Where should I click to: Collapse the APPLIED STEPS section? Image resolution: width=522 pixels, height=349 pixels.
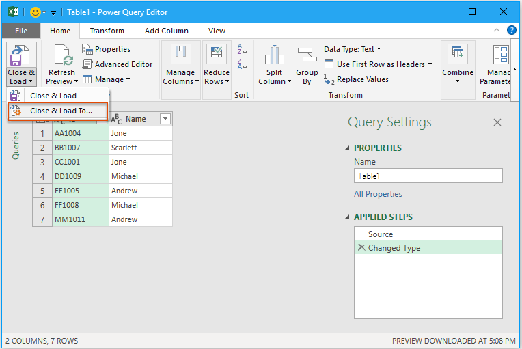(x=347, y=217)
